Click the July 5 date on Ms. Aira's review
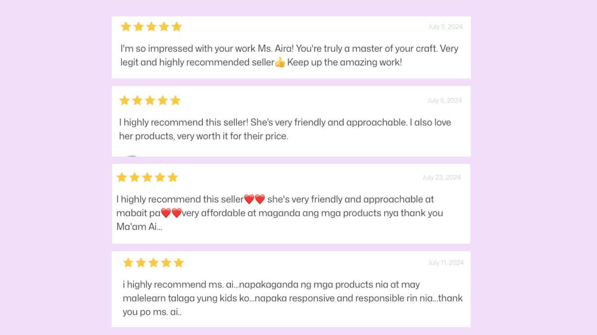The height and width of the screenshot is (335, 597). (x=445, y=27)
